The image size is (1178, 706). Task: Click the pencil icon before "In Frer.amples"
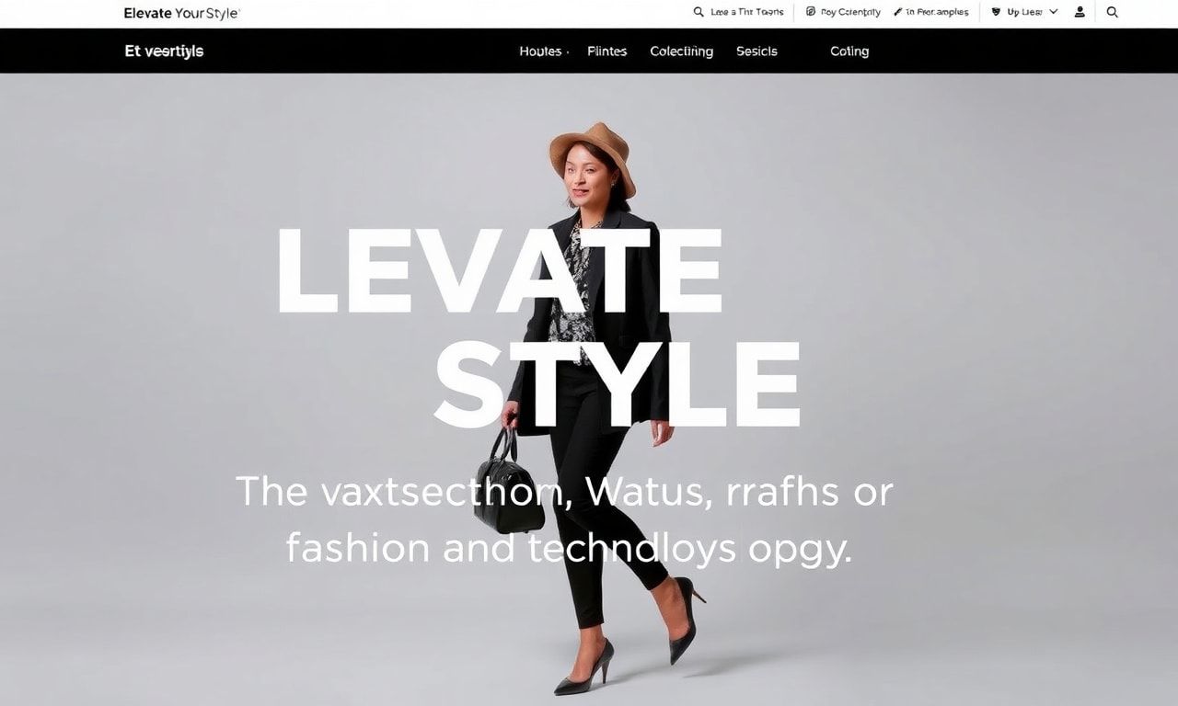897,12
